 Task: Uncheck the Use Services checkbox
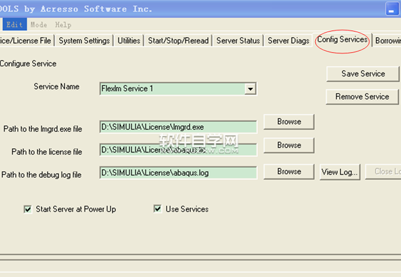pos(158,210)
